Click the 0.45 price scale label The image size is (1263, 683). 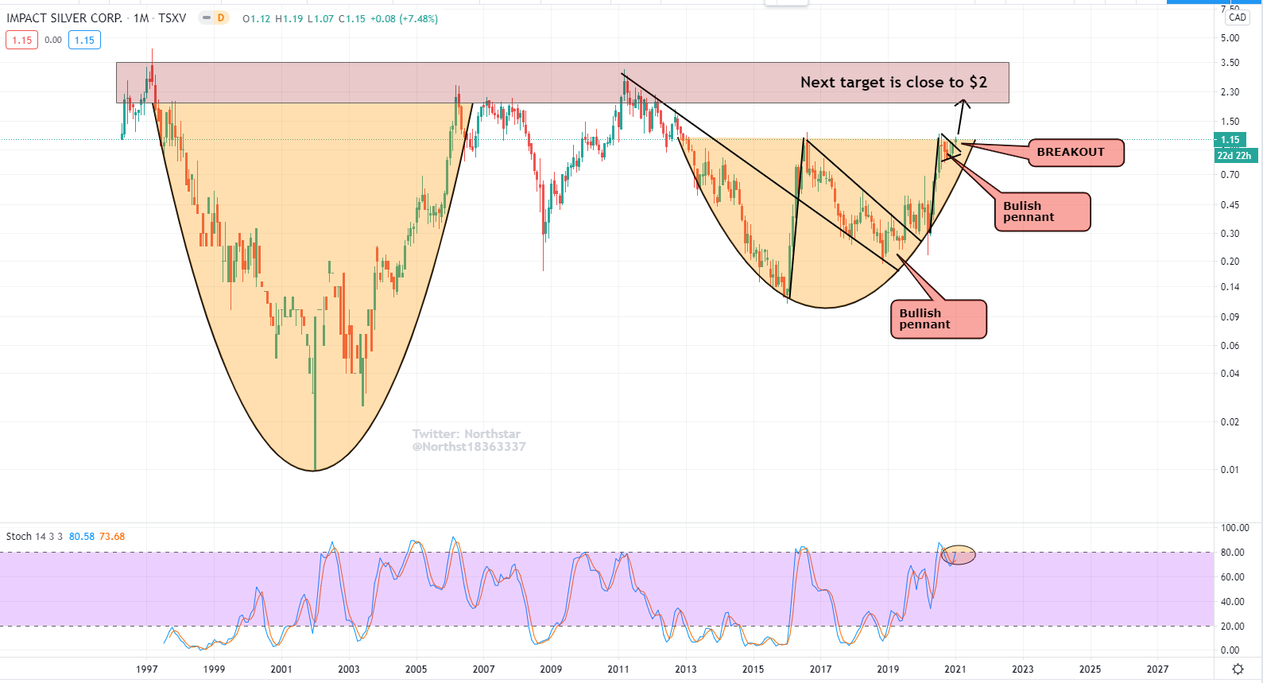[x=1230, y=205]
